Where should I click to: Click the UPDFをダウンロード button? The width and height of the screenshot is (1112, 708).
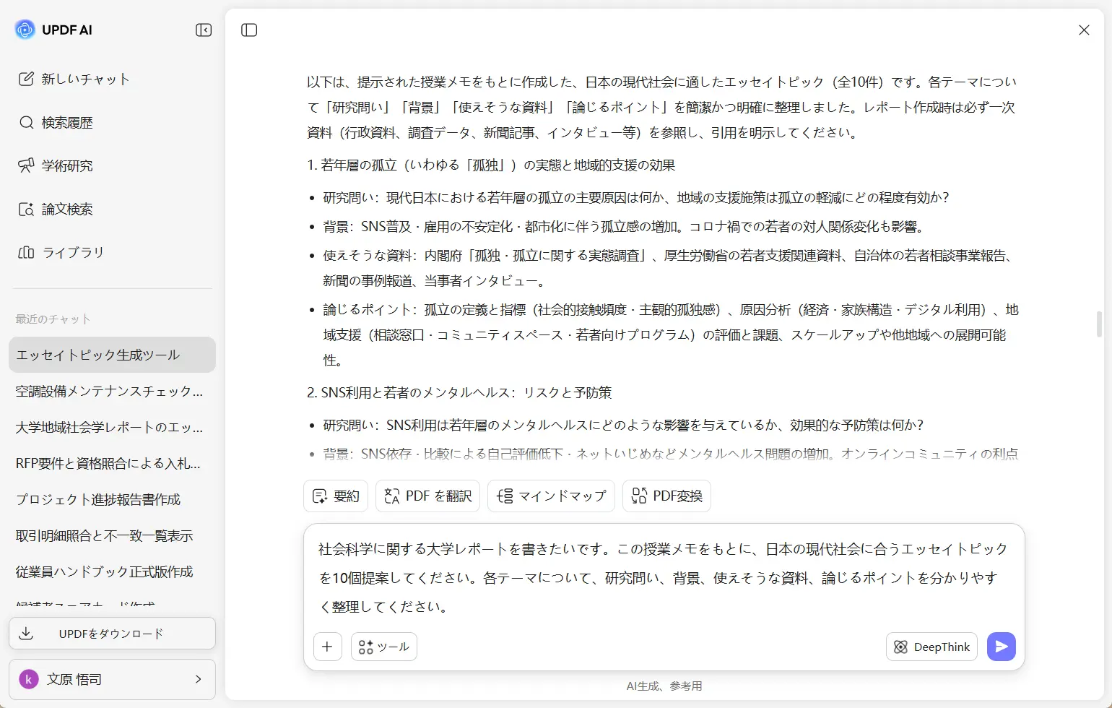112,634
